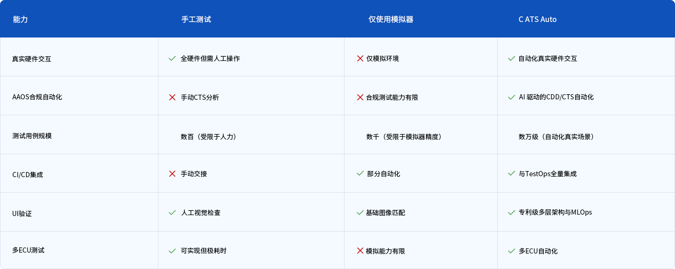Click red cross beside 仅模拟环境
The width and height of the screenshot is (675, 269).
pyautogui.click(x=360, y=59)
